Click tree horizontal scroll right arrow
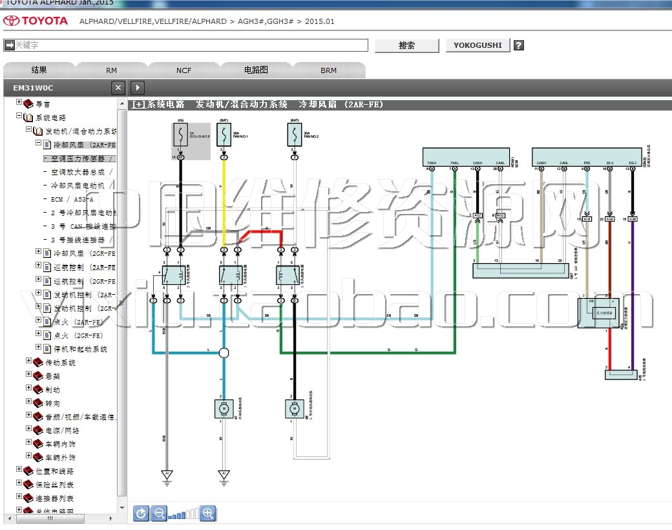 tap(111, 518)
